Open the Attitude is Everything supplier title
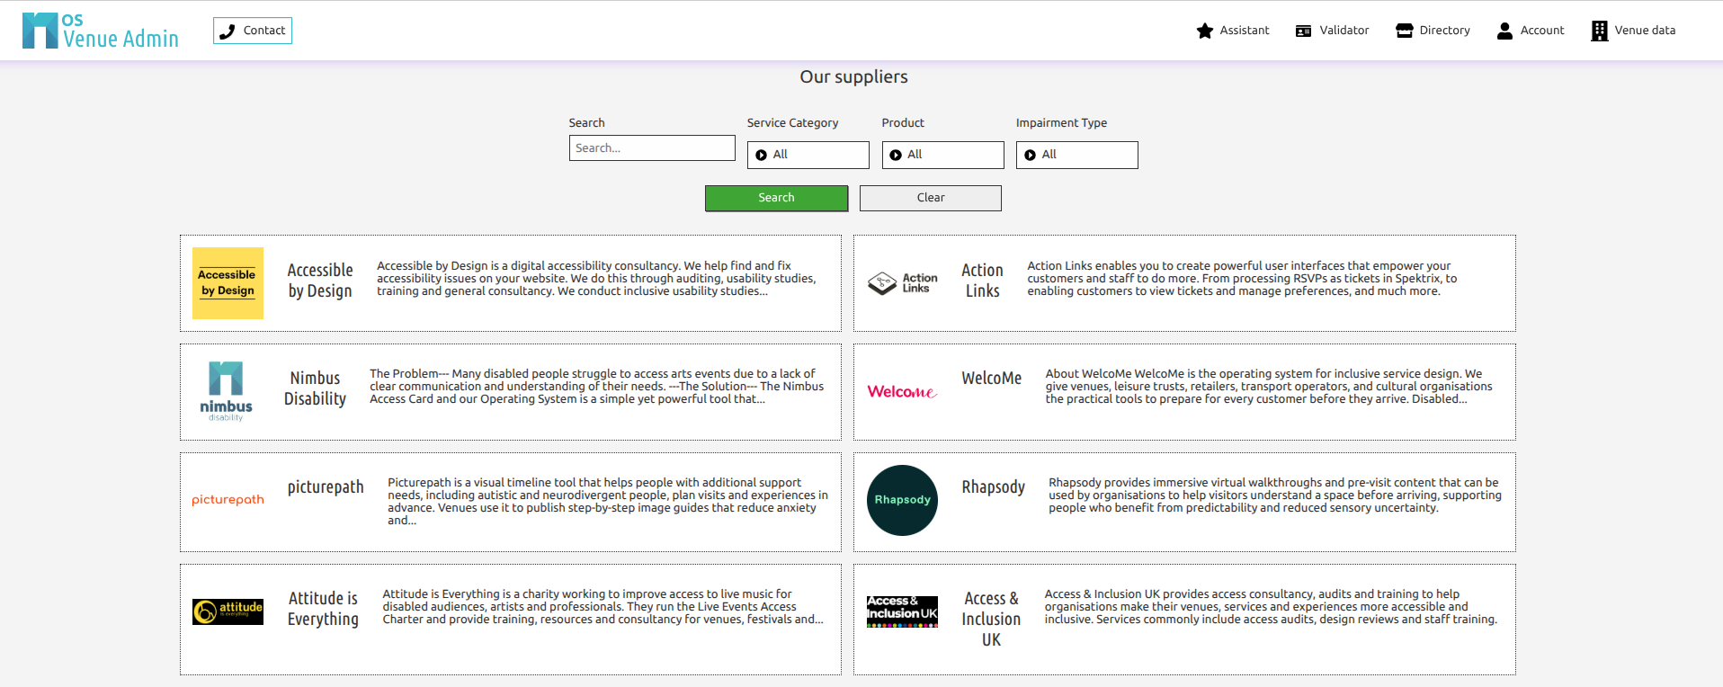1723x687 pixels. click(323, 609)
